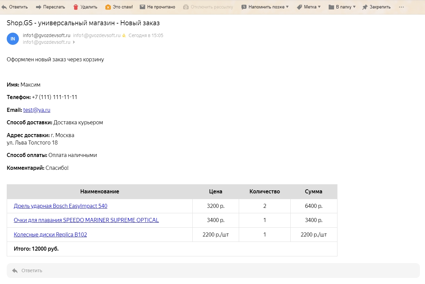Click 'Отключить рассылку' toolbar item
The width and height of the screenshot is (425, 284).
[208, 7]
